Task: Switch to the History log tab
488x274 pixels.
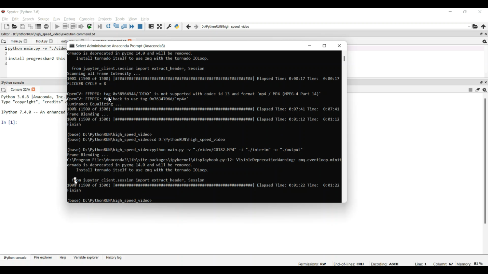Action: [114, 258]
